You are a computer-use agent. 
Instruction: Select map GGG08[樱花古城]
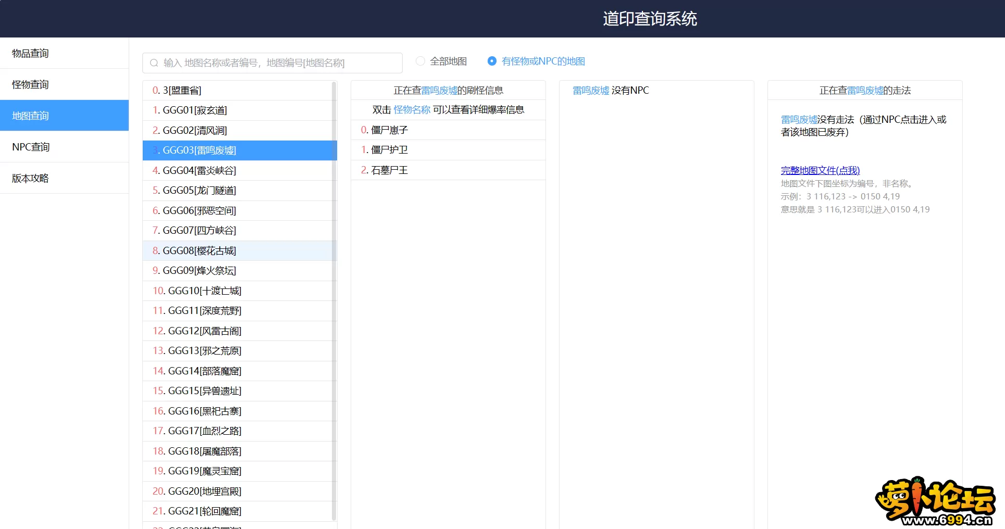pos(240,251)
